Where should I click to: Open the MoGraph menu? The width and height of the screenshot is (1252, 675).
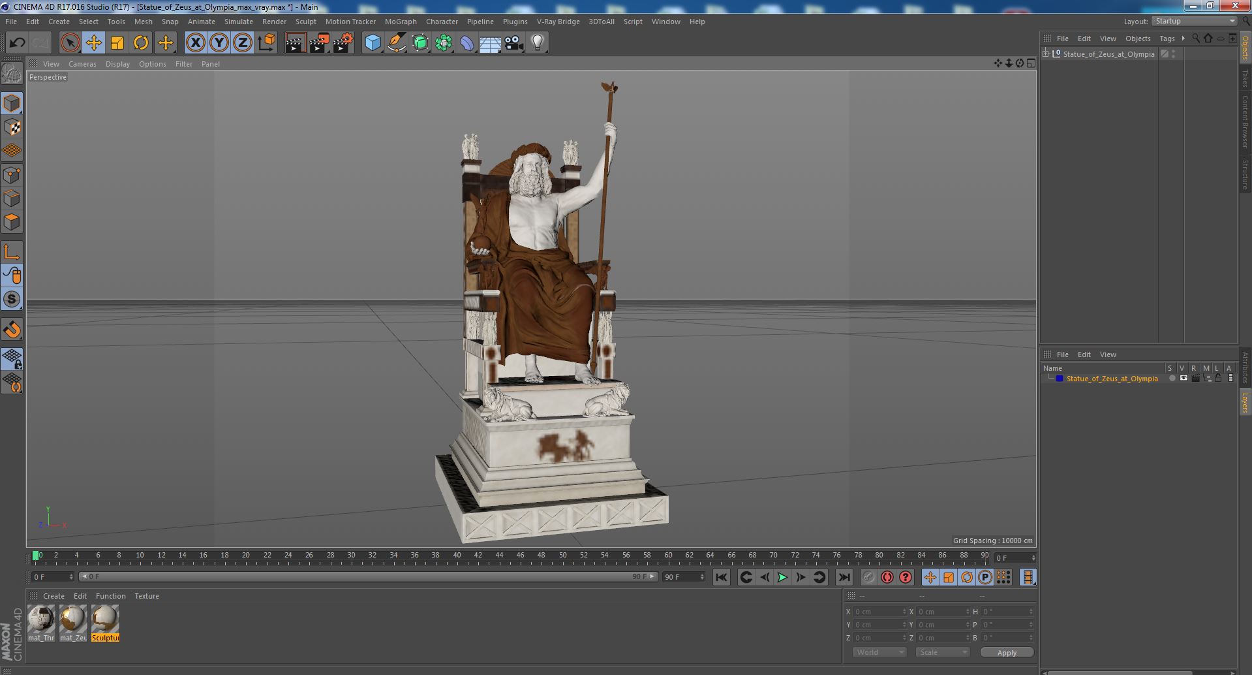click(401, 22)
